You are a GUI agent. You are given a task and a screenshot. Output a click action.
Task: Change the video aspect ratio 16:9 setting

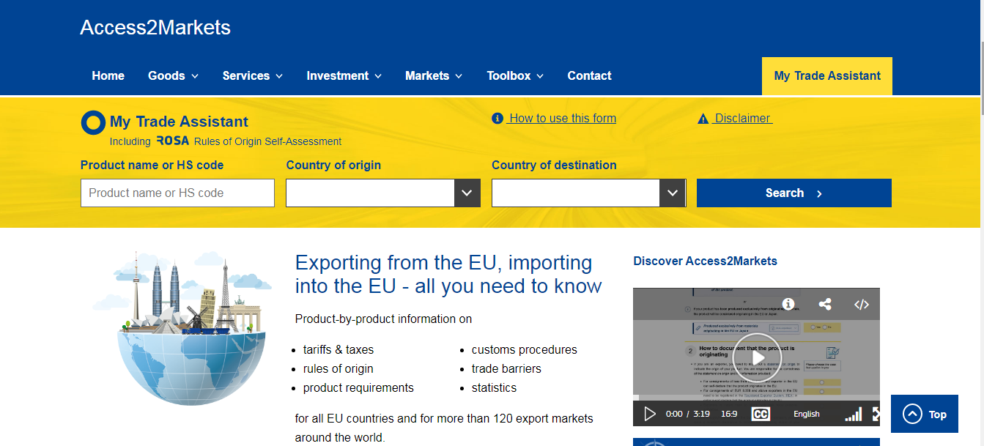pyautogui.click(x=729, y=414)
